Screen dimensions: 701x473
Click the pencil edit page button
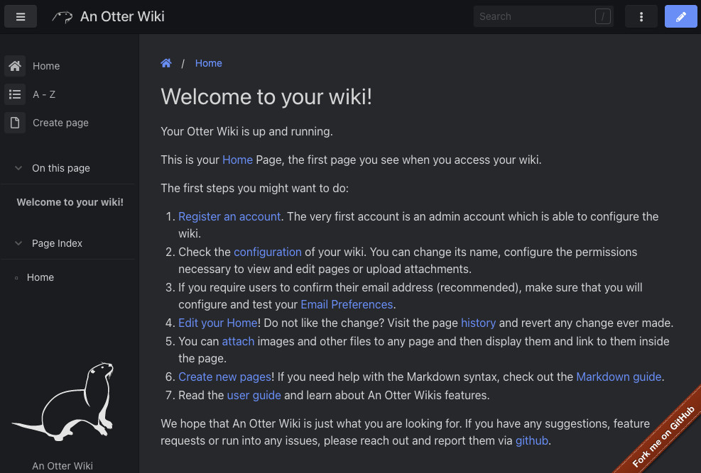tap(680, 16)
